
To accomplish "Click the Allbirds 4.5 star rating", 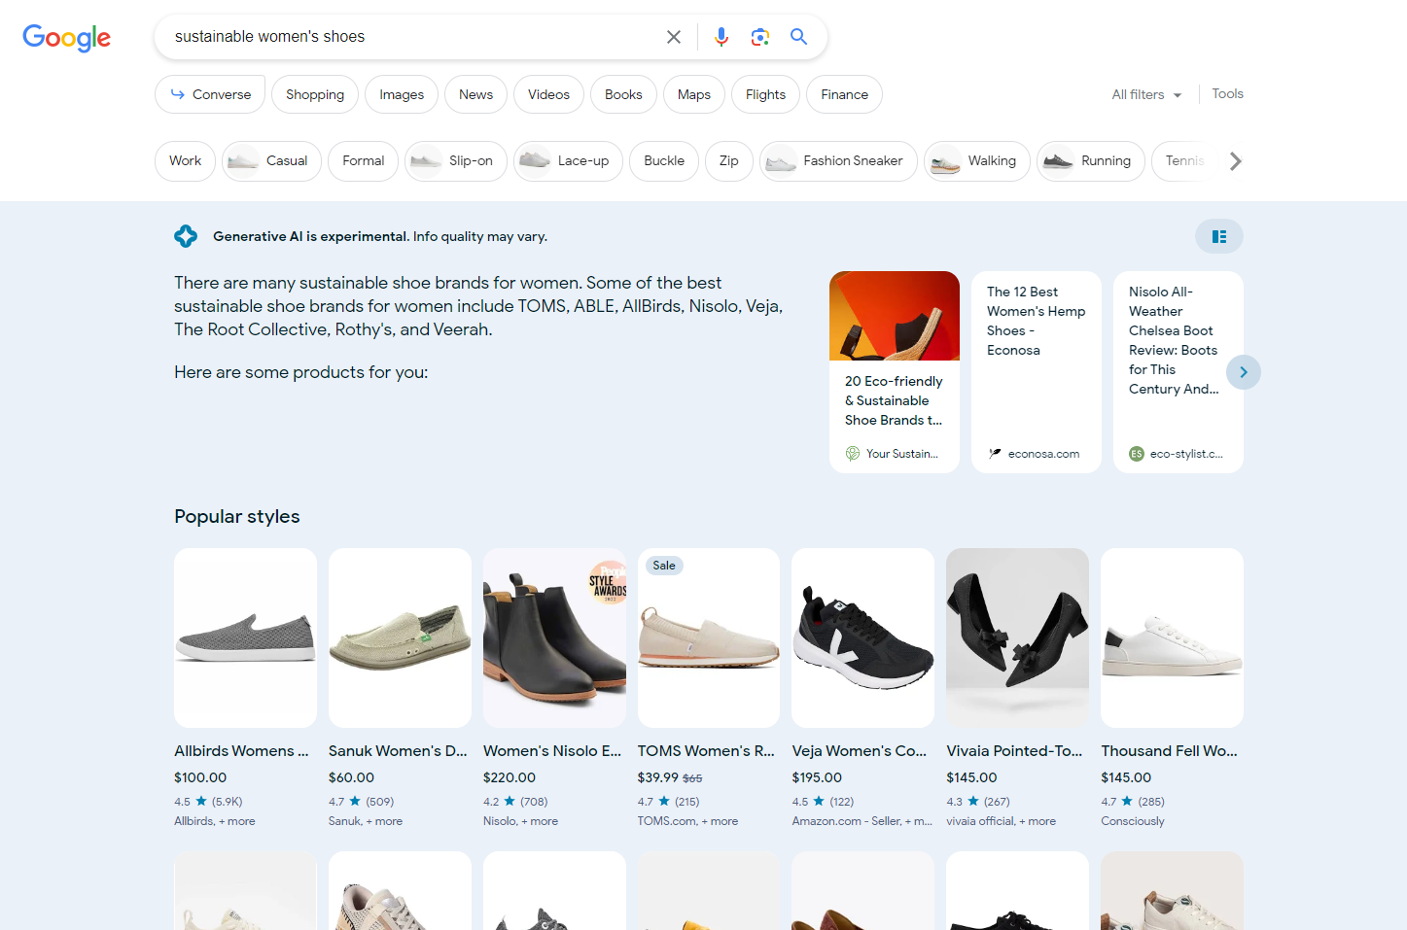I will pyautogui.click(x=208, y=802).
